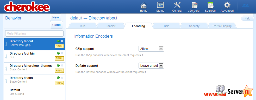Open the Deflate support dropdown
This screenshot has height=100, width=256.
151,66
